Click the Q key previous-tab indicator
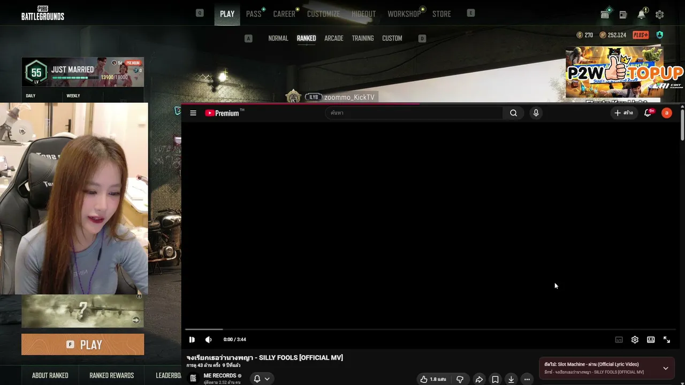Image resolution: width=685 pixels, height=385 pixels. pyautogui.click(x=200, y=13)
